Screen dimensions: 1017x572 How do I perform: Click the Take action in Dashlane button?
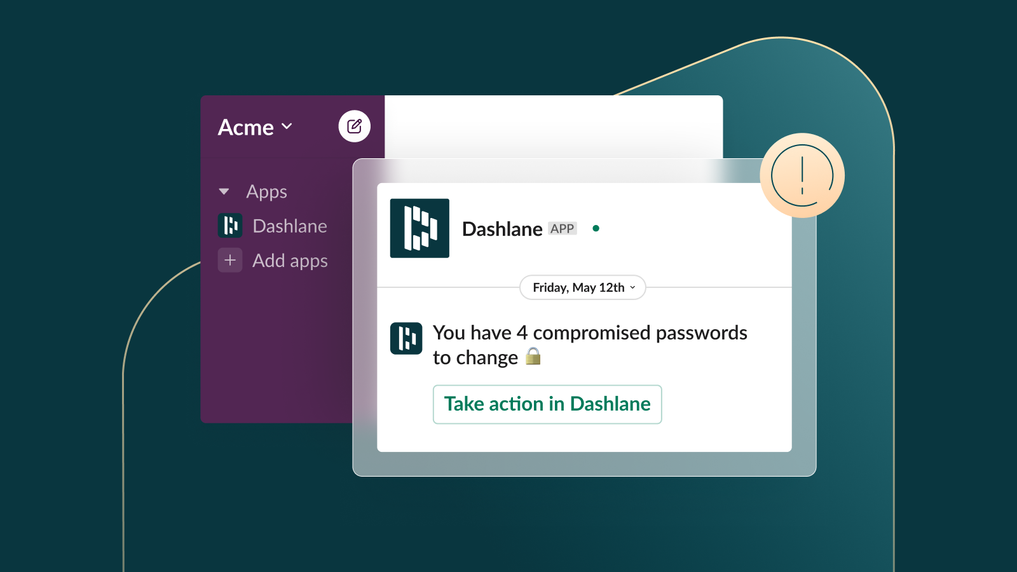547,404
